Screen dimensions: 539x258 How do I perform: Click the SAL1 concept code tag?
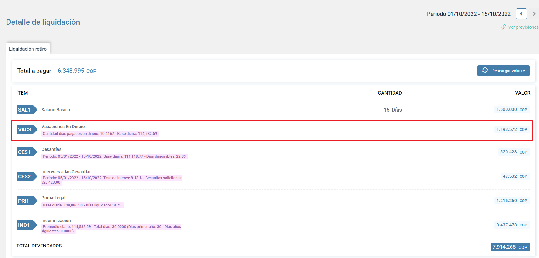(27, 110)
